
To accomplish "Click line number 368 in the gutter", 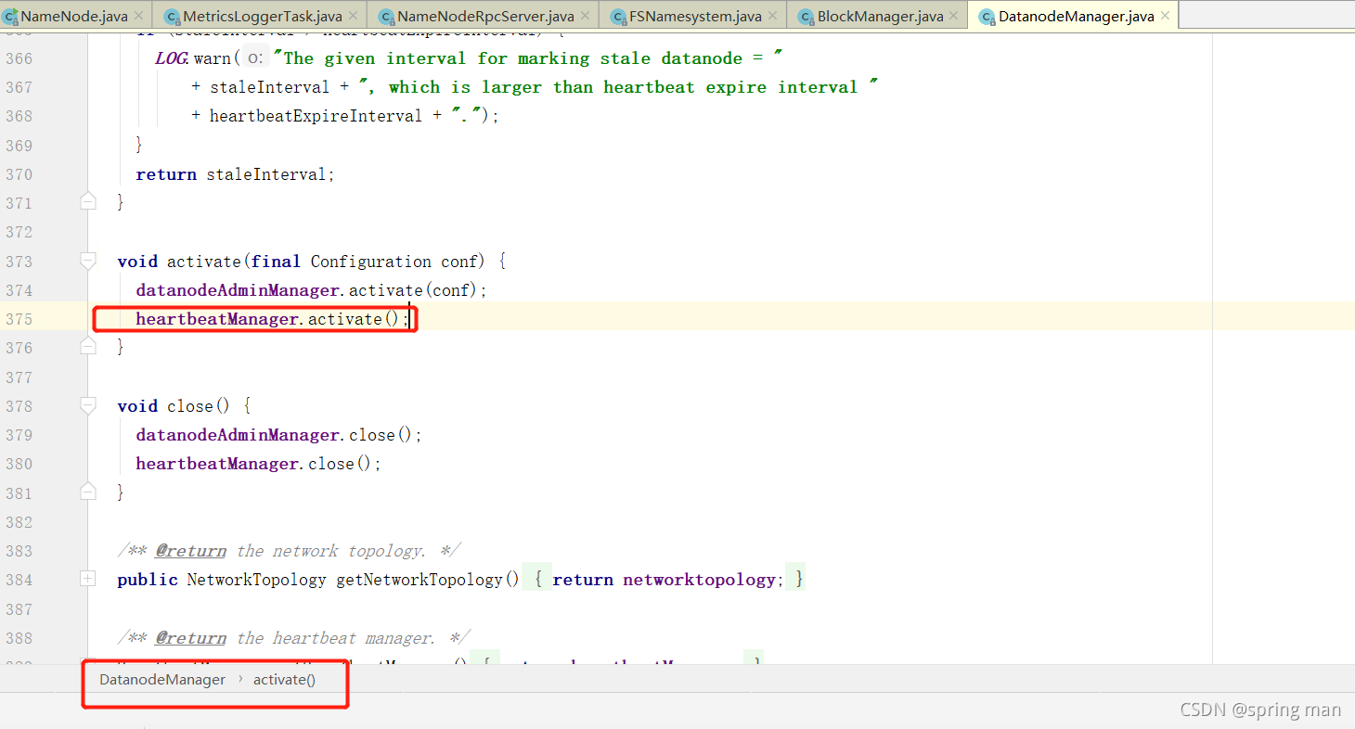I will coord(19,116).
